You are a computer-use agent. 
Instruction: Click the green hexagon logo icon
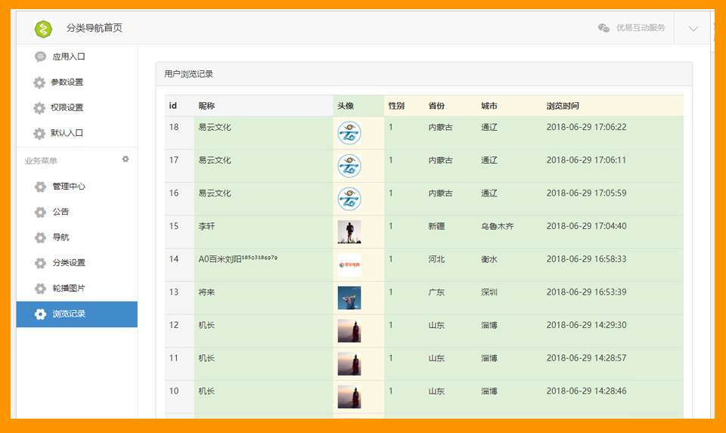pos(43,29)
